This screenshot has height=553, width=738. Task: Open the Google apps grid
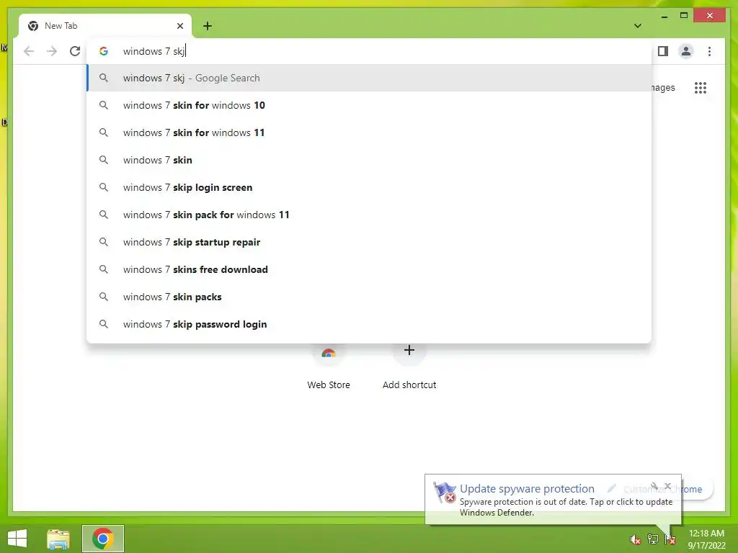[701, 87]
